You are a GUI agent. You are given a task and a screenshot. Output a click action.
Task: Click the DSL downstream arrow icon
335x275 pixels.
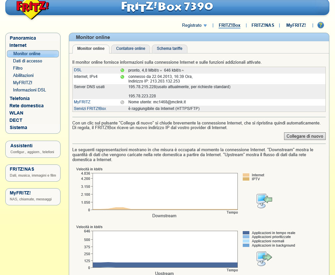(x=161, y=71)
